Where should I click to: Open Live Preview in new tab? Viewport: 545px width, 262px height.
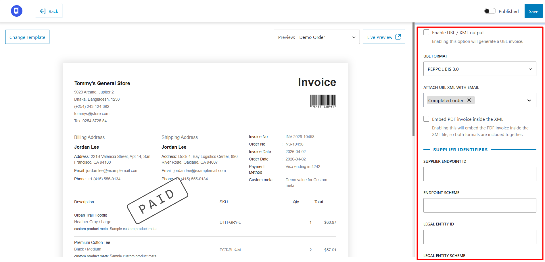coord(384,37)
